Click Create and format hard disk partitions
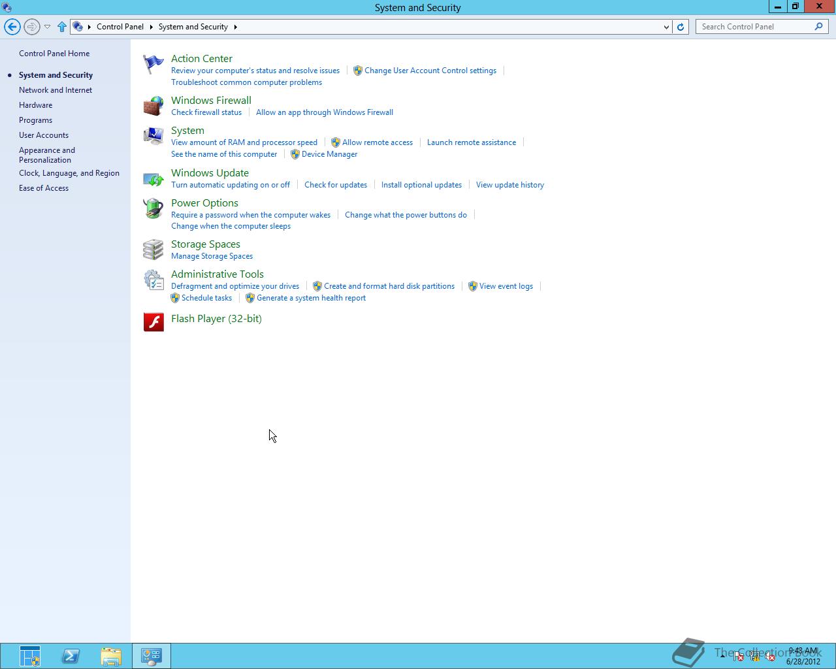 [x=389, y=286]
